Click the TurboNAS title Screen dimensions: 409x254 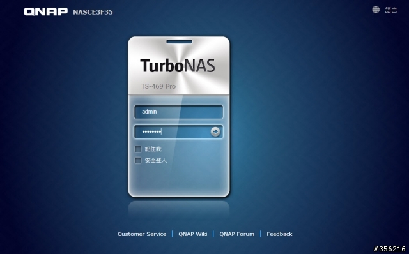tap(178, 66)
